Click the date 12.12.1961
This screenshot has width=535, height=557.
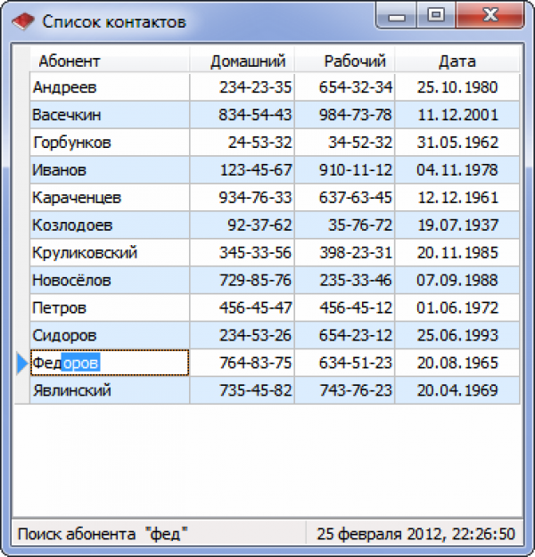[457, 197]
